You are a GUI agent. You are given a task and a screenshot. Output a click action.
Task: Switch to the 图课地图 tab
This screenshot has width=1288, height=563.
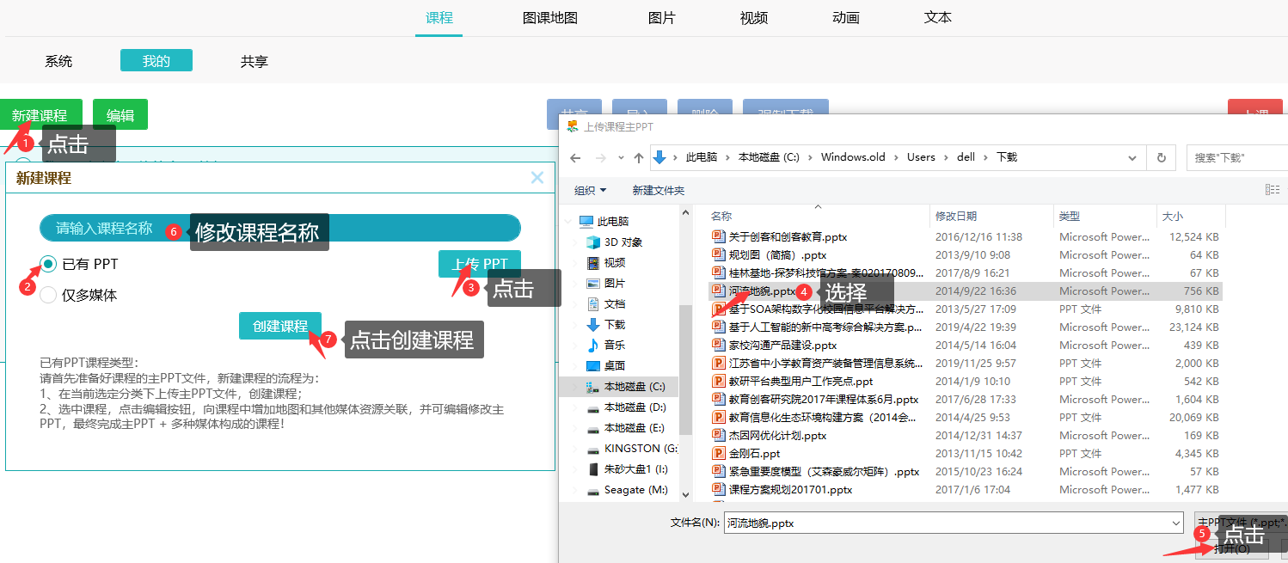tap(549, 18)
